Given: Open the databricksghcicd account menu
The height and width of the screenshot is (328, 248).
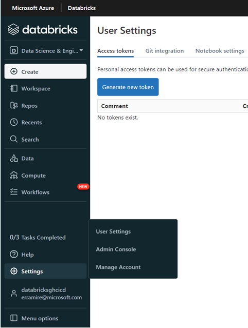Looking at the screenshot, I should (x=45, y=294).
